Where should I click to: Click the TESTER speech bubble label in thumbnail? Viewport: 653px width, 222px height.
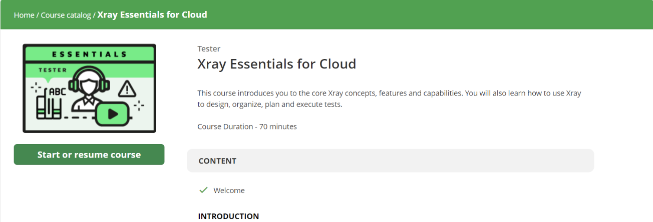(52, 70)
